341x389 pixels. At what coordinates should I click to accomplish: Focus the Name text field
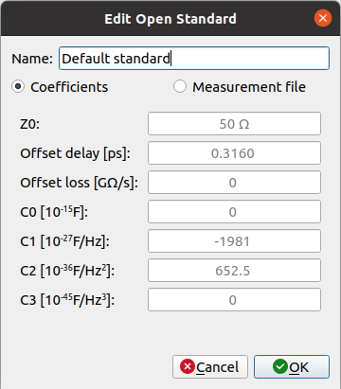pyautogui.click(x=194, y=59)
